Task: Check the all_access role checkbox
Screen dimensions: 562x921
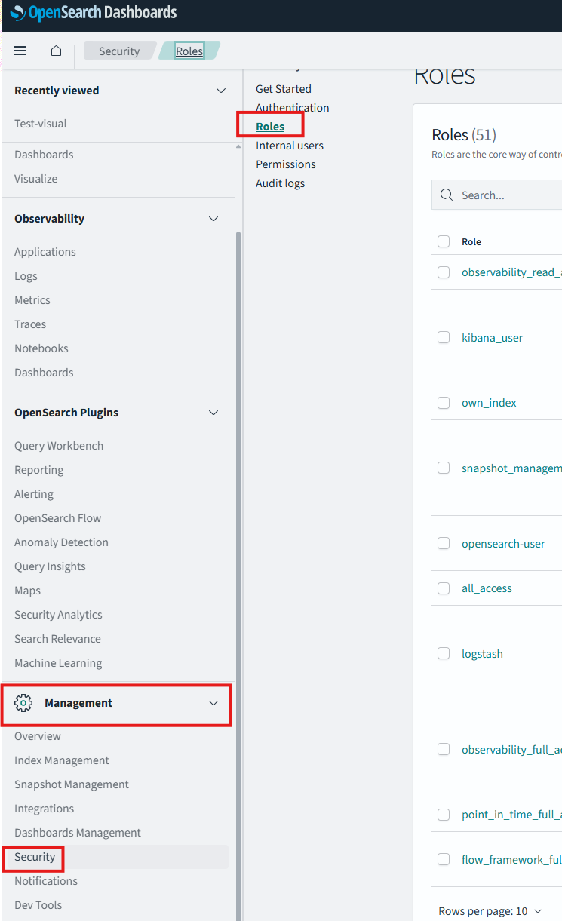Action: (444, 588)
